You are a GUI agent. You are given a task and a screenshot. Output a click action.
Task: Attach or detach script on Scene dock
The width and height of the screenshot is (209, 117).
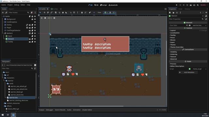coord(32,13)
